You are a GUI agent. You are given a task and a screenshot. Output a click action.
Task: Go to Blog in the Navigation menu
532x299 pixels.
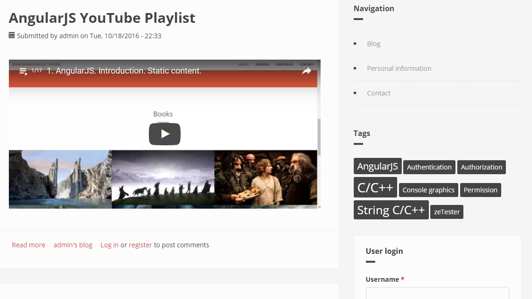(373, 44)
